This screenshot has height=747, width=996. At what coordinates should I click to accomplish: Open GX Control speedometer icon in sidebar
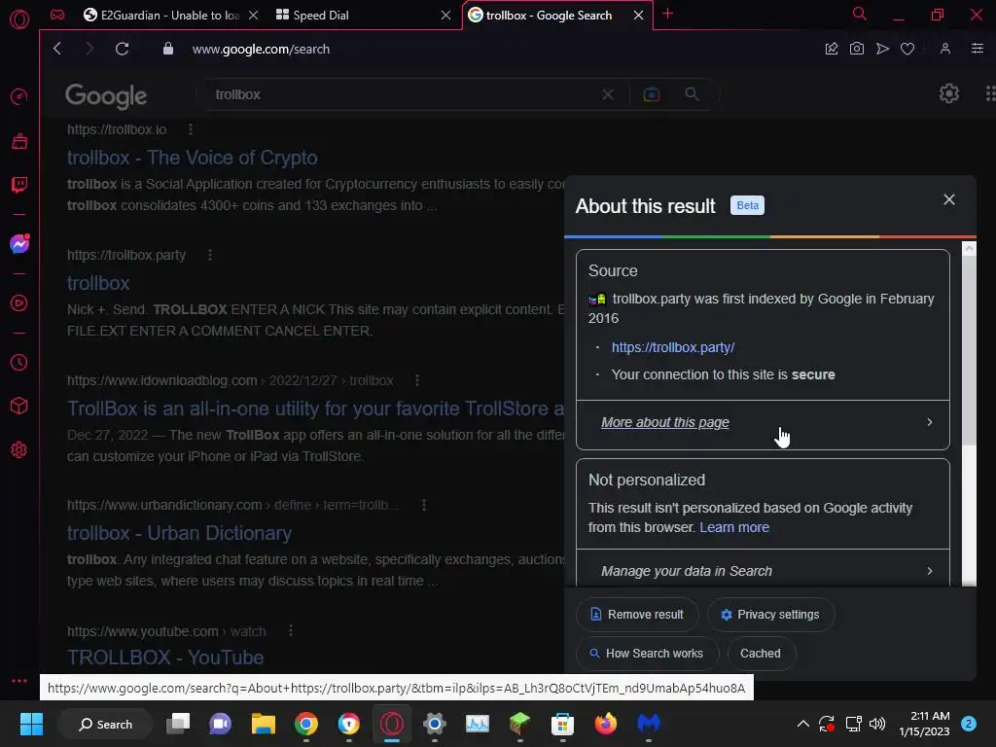pyautogui.click(x=19, y=96)
